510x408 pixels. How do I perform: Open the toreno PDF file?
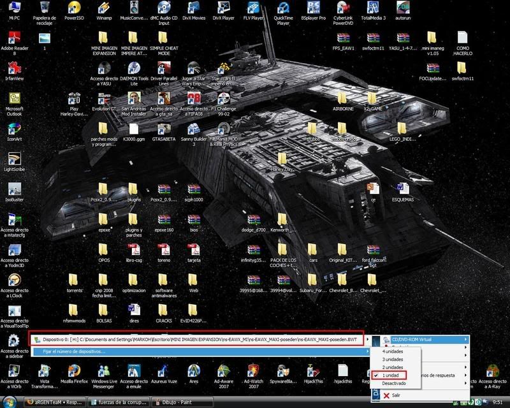click(x=164, y=252)
